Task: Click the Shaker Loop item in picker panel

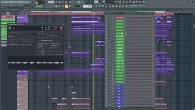Action: [8, 20]
